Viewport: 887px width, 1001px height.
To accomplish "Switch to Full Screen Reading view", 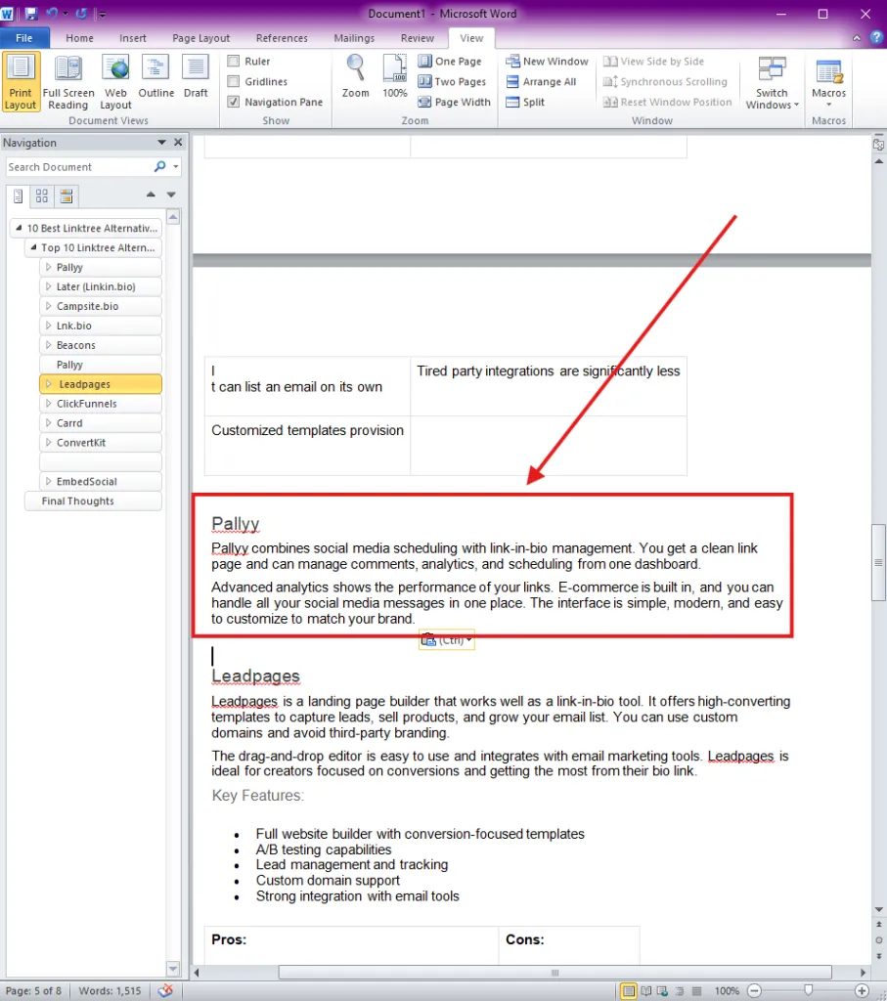I will click(x=68, y=82).
